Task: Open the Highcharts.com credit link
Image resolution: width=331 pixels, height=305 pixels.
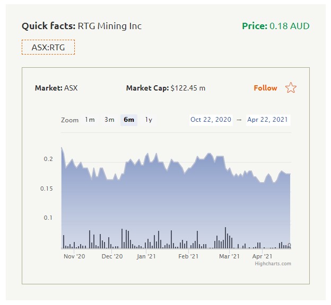Action: click(x=273, y=263)
